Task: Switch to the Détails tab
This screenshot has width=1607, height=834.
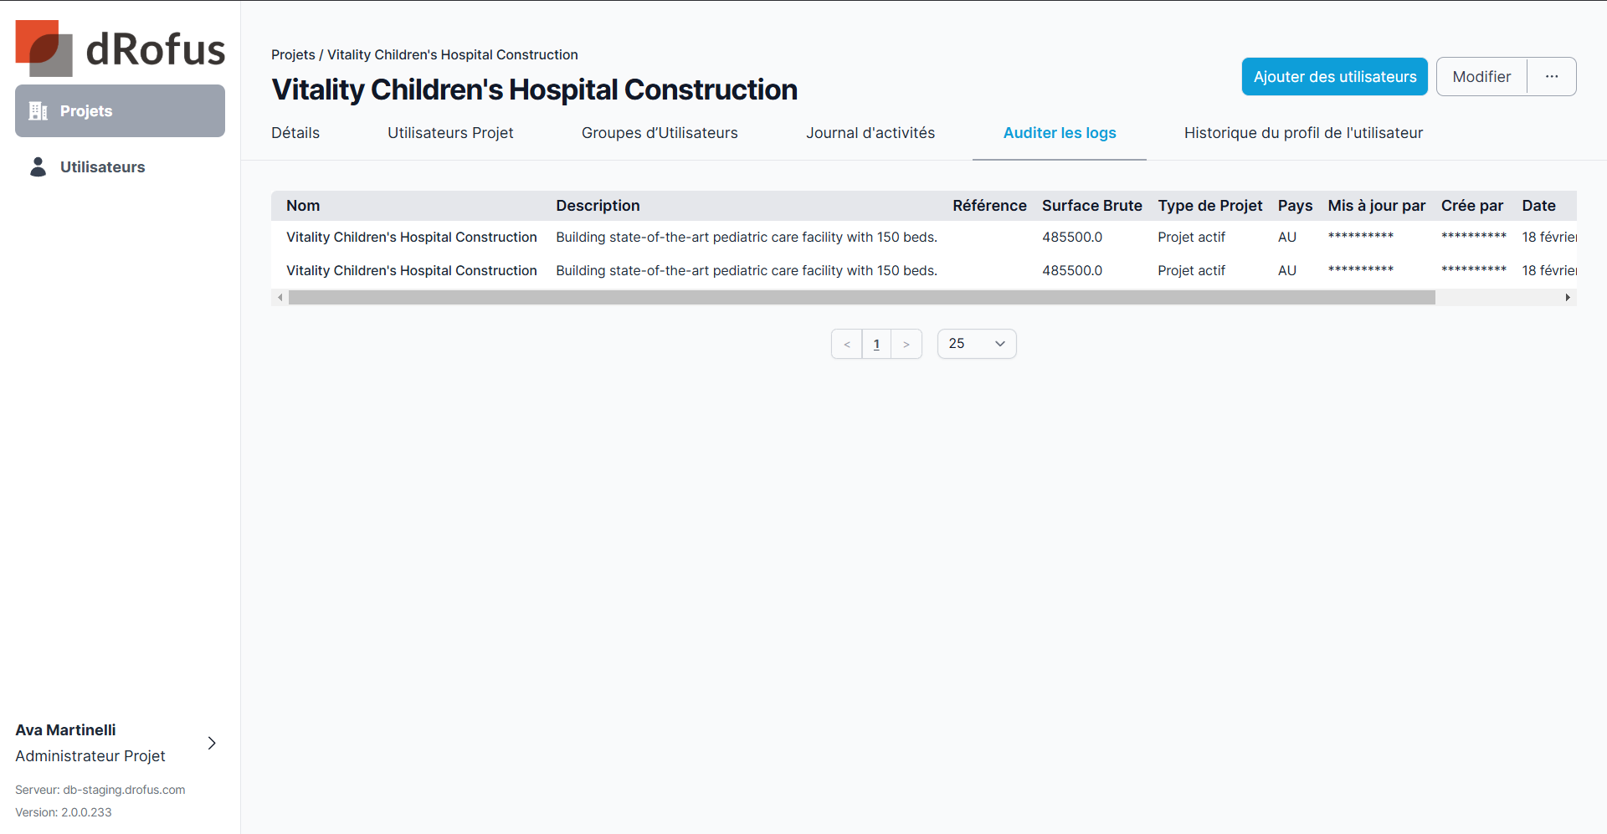Action: click(x=295, y=133)
